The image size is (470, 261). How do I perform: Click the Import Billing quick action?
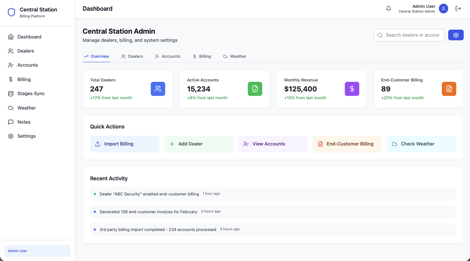click(125, 144)
